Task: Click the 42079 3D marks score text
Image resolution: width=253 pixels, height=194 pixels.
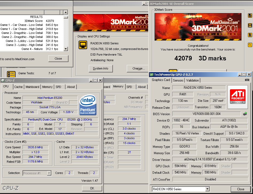Action: point(200,58)
